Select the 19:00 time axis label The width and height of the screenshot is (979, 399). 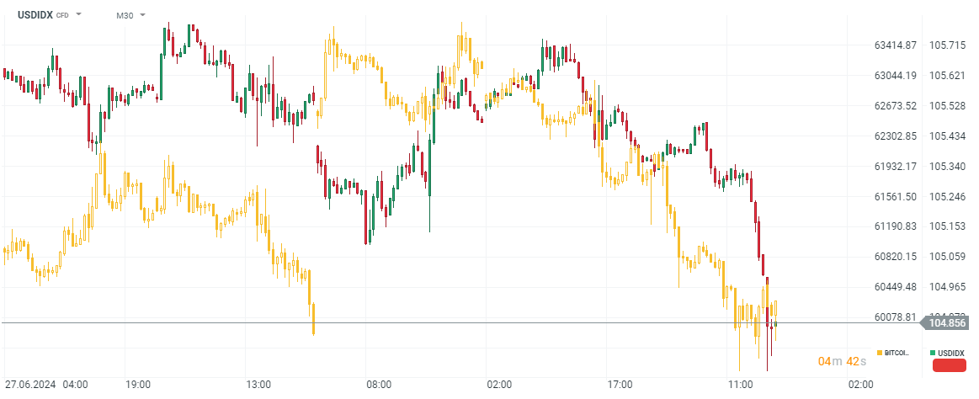tap(137, 384)
